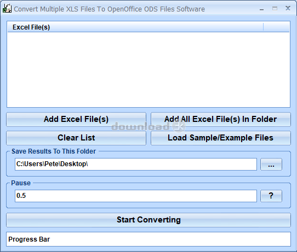Click the Save Results To This Folder label
Screen dimensions: 297x252
[54, 151]
